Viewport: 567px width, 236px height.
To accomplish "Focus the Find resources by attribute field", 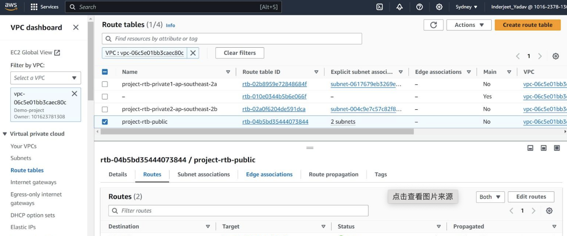I will click(232, 39).
